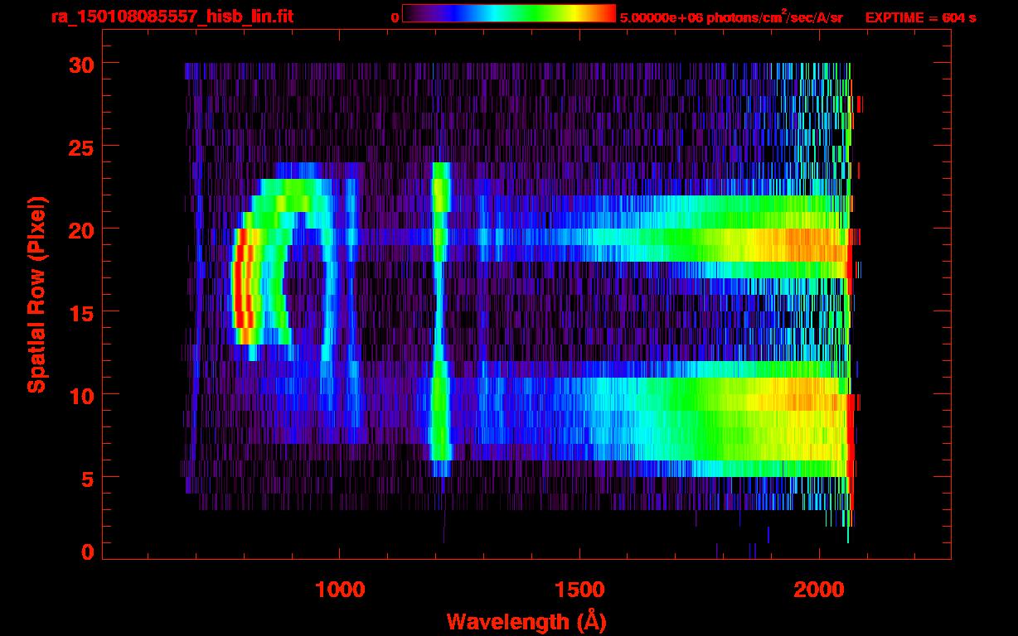Select the 1500 wavelength tick label
1018x636 pixels.
pos(579,590)
